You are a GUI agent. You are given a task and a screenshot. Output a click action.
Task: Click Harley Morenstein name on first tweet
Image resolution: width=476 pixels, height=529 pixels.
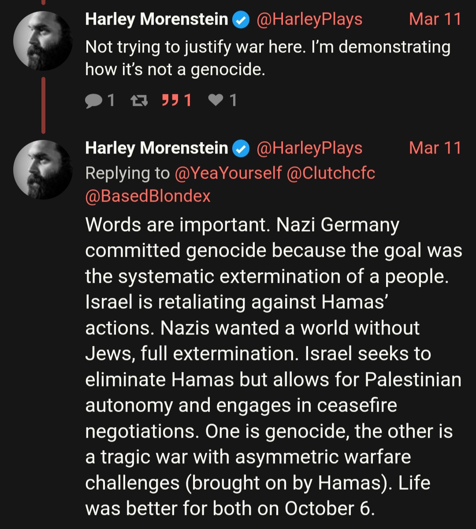tap(156, 20)
